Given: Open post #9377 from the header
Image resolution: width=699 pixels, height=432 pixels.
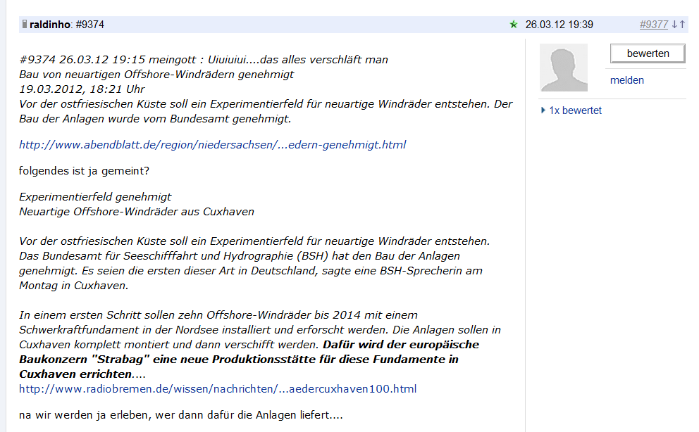Looking at the screenshot, I should pos(652,24).
